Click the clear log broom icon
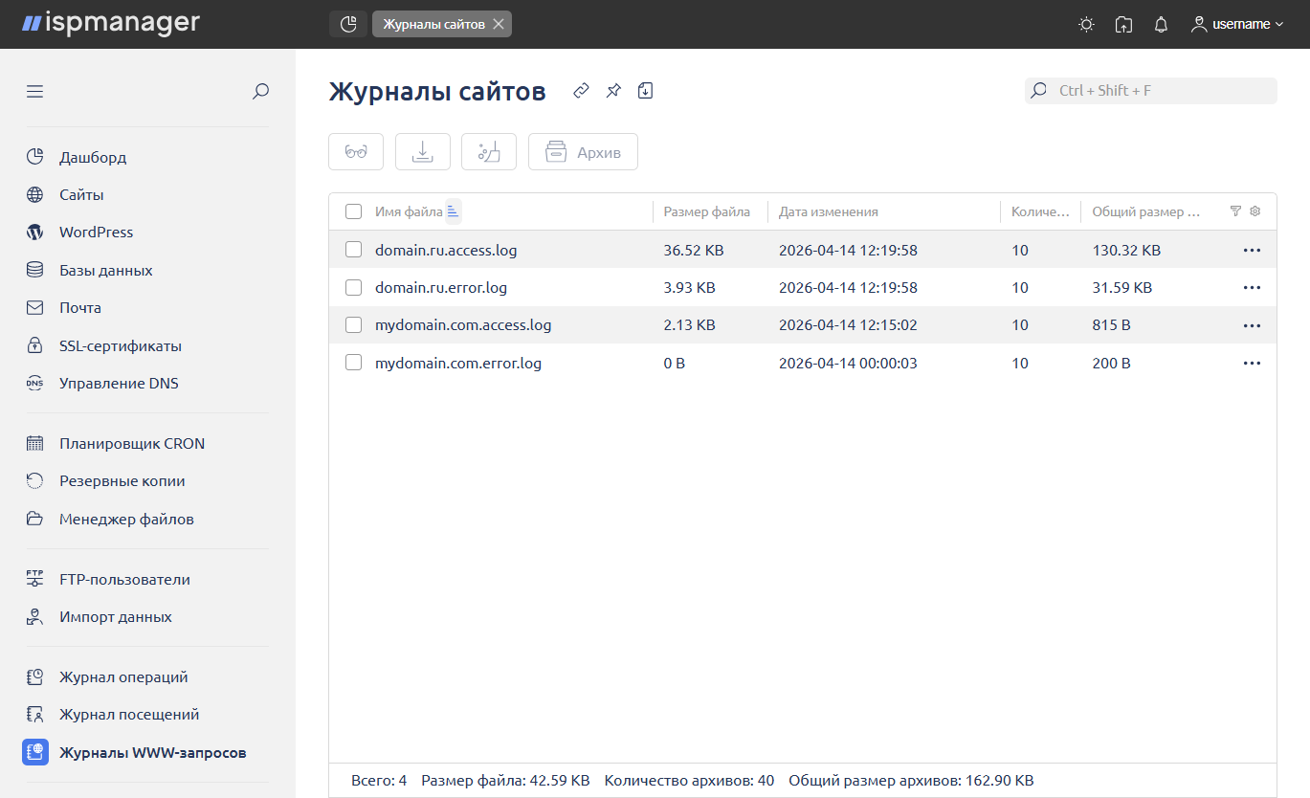 tap(489, 152)
